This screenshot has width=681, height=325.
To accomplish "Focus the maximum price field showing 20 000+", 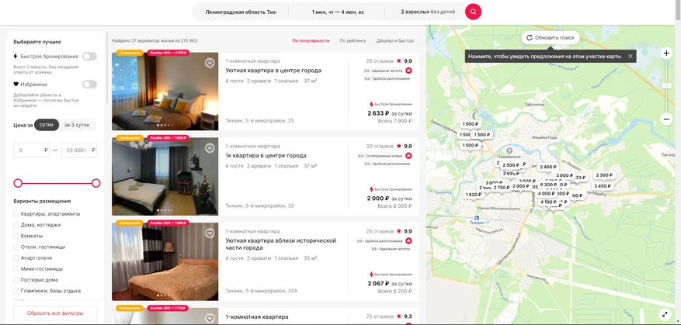I will pos(79,150).
